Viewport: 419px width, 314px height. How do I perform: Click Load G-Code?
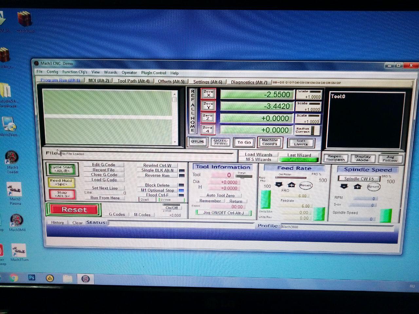pyautogui.click(x=104, y=180)
